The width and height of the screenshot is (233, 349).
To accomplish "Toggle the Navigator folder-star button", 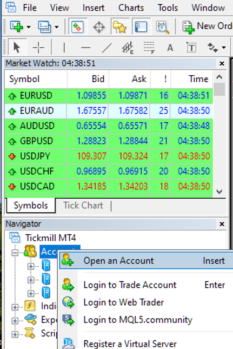I will (120, 27).
